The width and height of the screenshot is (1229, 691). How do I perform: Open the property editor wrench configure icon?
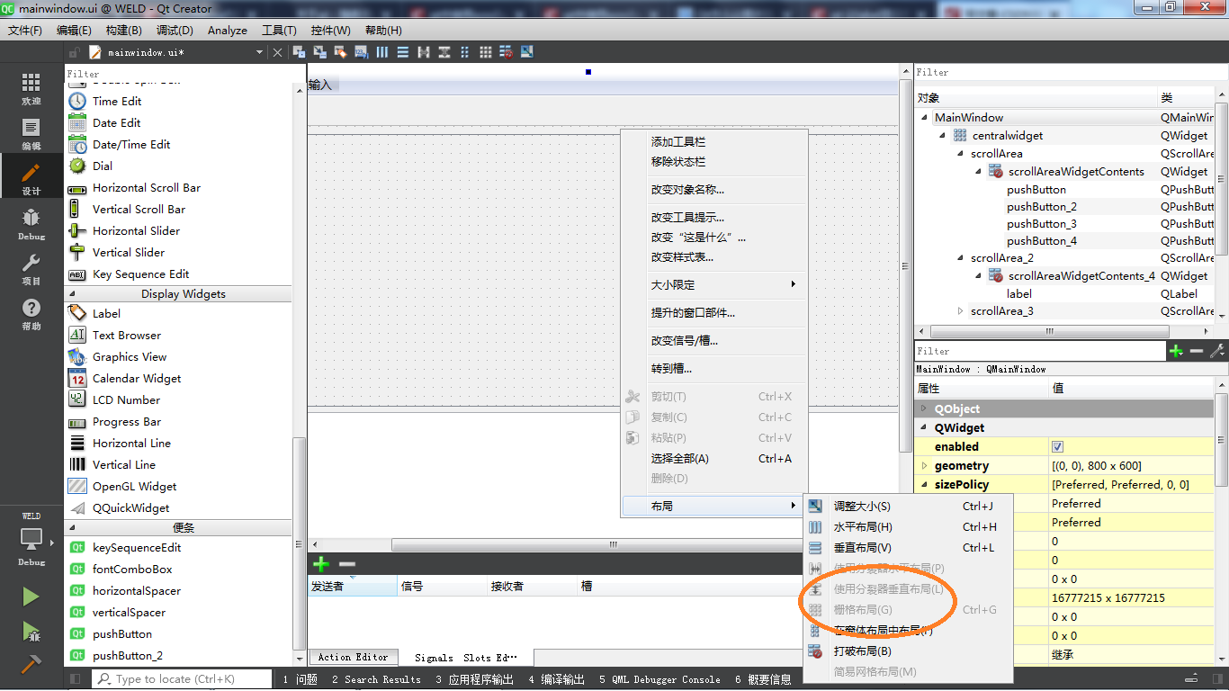(x=1217, y=351)
